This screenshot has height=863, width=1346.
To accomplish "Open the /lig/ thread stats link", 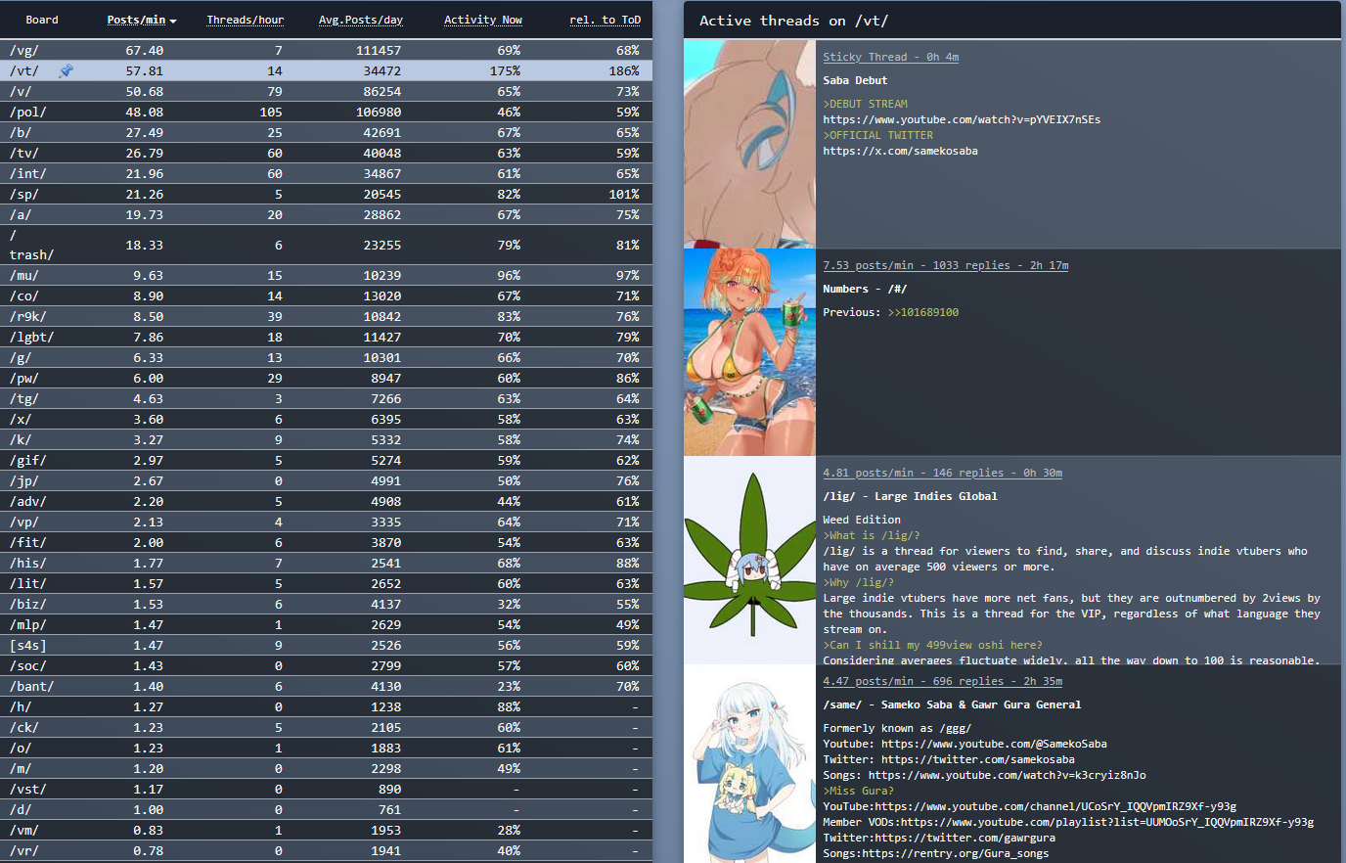I will (x=942, y=473).
